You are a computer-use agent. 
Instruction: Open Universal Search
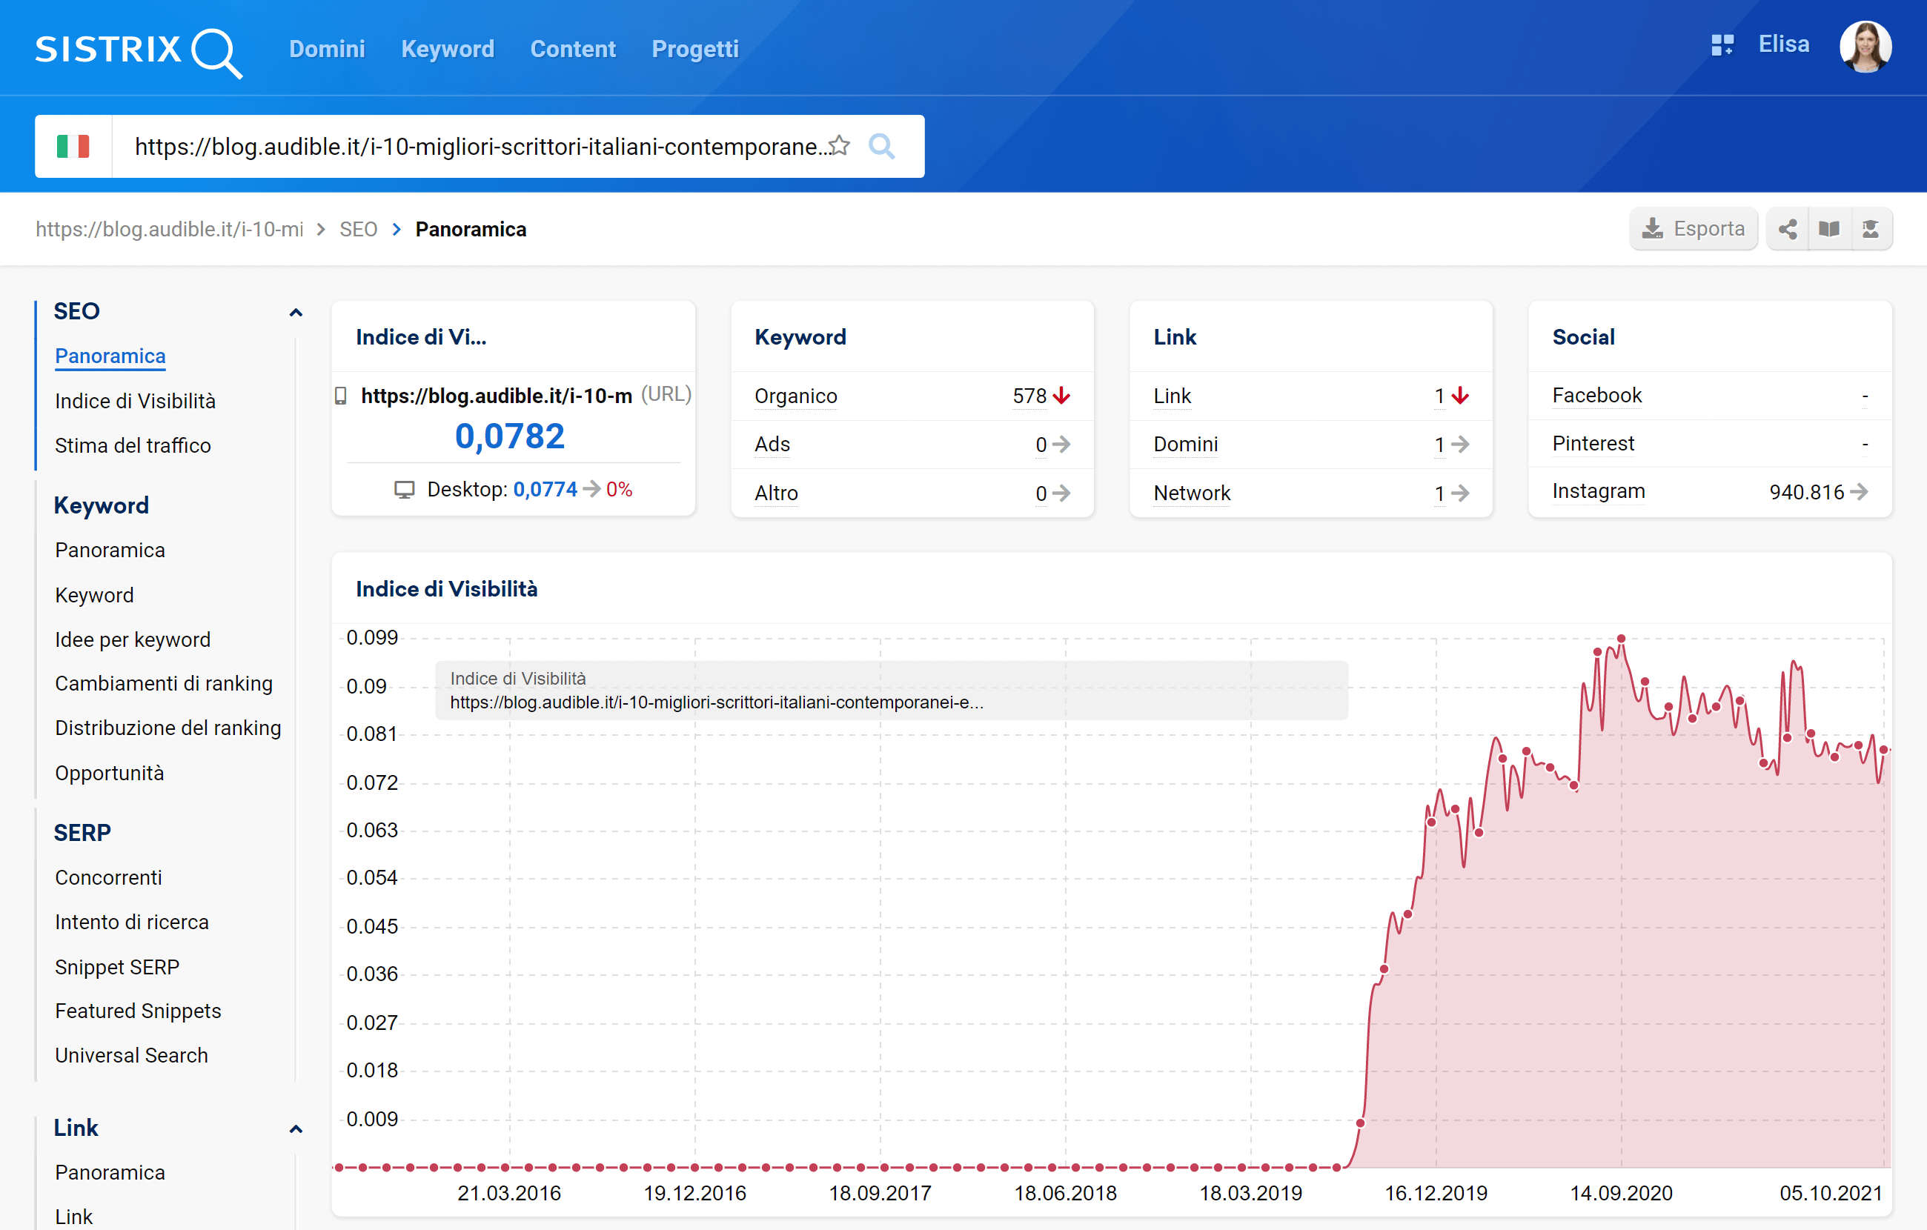pyautogui.click(x=132, y=1056)
